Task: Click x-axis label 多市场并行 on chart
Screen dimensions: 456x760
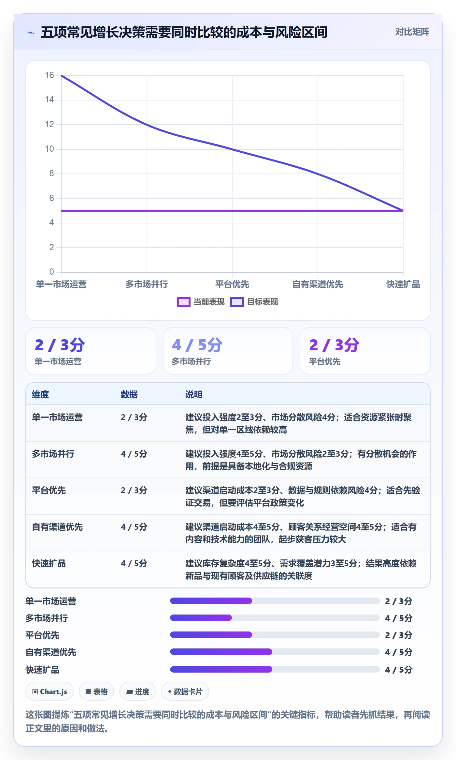Action: point(147,284)
